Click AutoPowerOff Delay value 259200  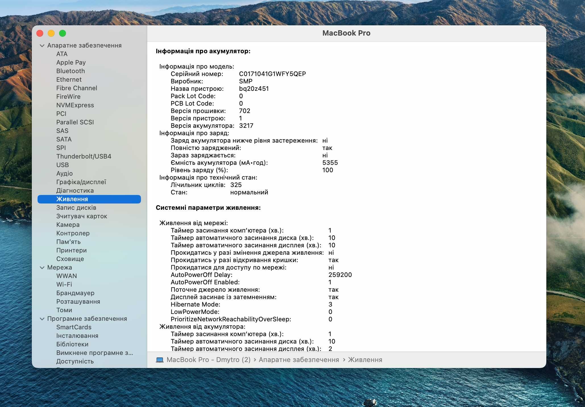pos(340,275)
